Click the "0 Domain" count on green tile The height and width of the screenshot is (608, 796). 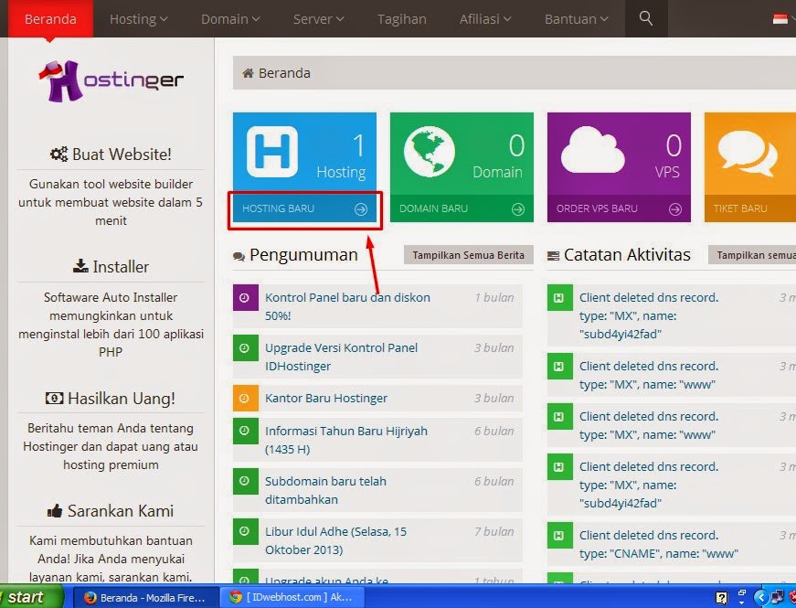tap(497, 156)
